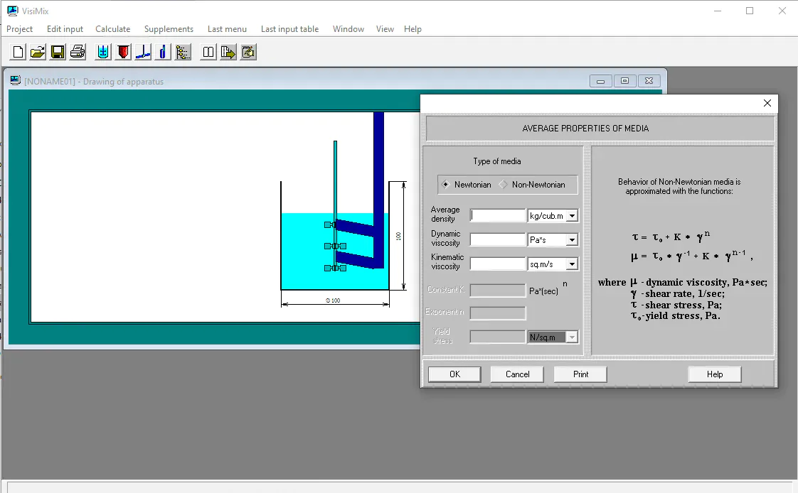Screen dimensions: 798x493
Task: Open the impeller toolbar icon
Action: (x=143, y=52)
